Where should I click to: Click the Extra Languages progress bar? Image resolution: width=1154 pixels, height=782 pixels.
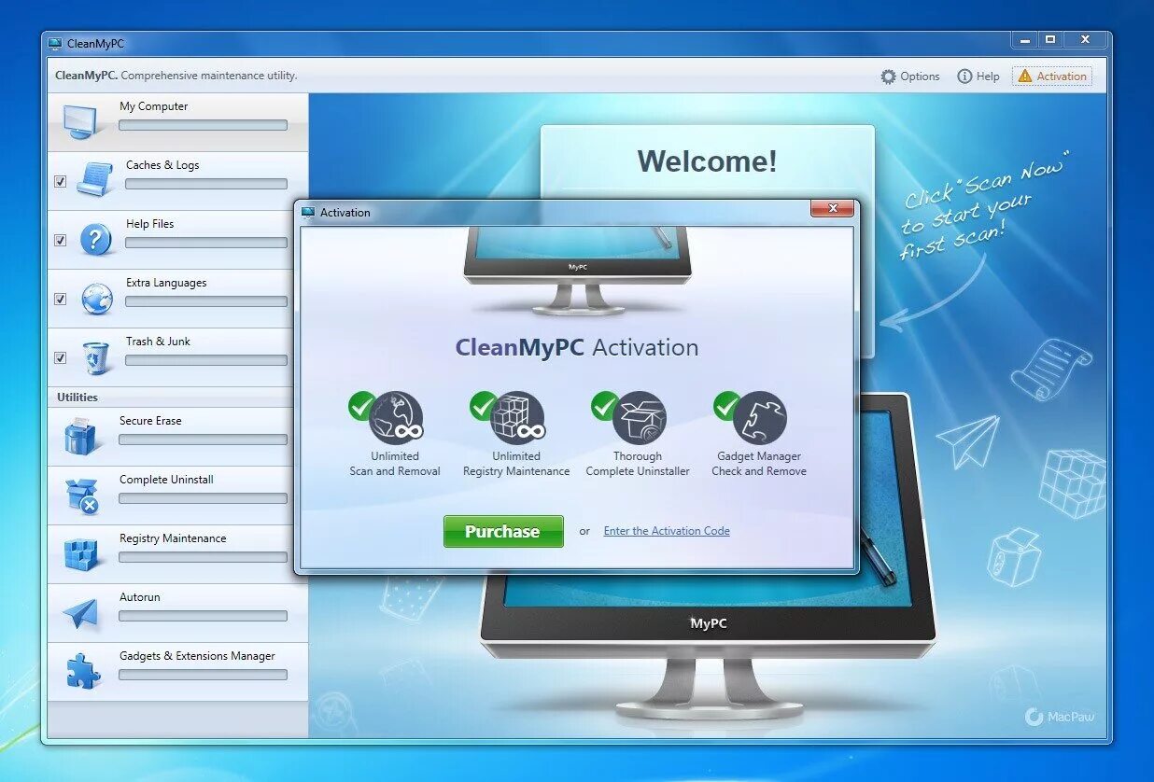(206, 301)
